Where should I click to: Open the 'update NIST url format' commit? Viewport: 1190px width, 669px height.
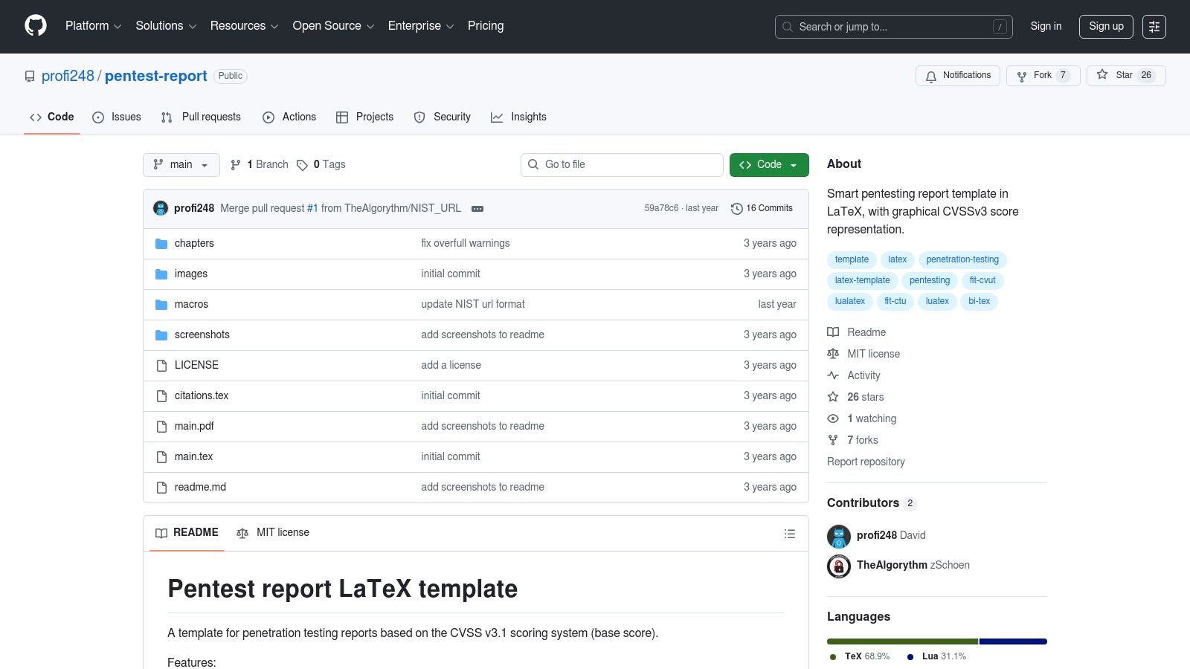473,304
